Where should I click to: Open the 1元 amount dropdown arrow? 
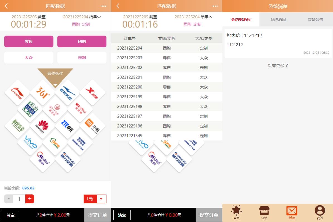(101, 199)
